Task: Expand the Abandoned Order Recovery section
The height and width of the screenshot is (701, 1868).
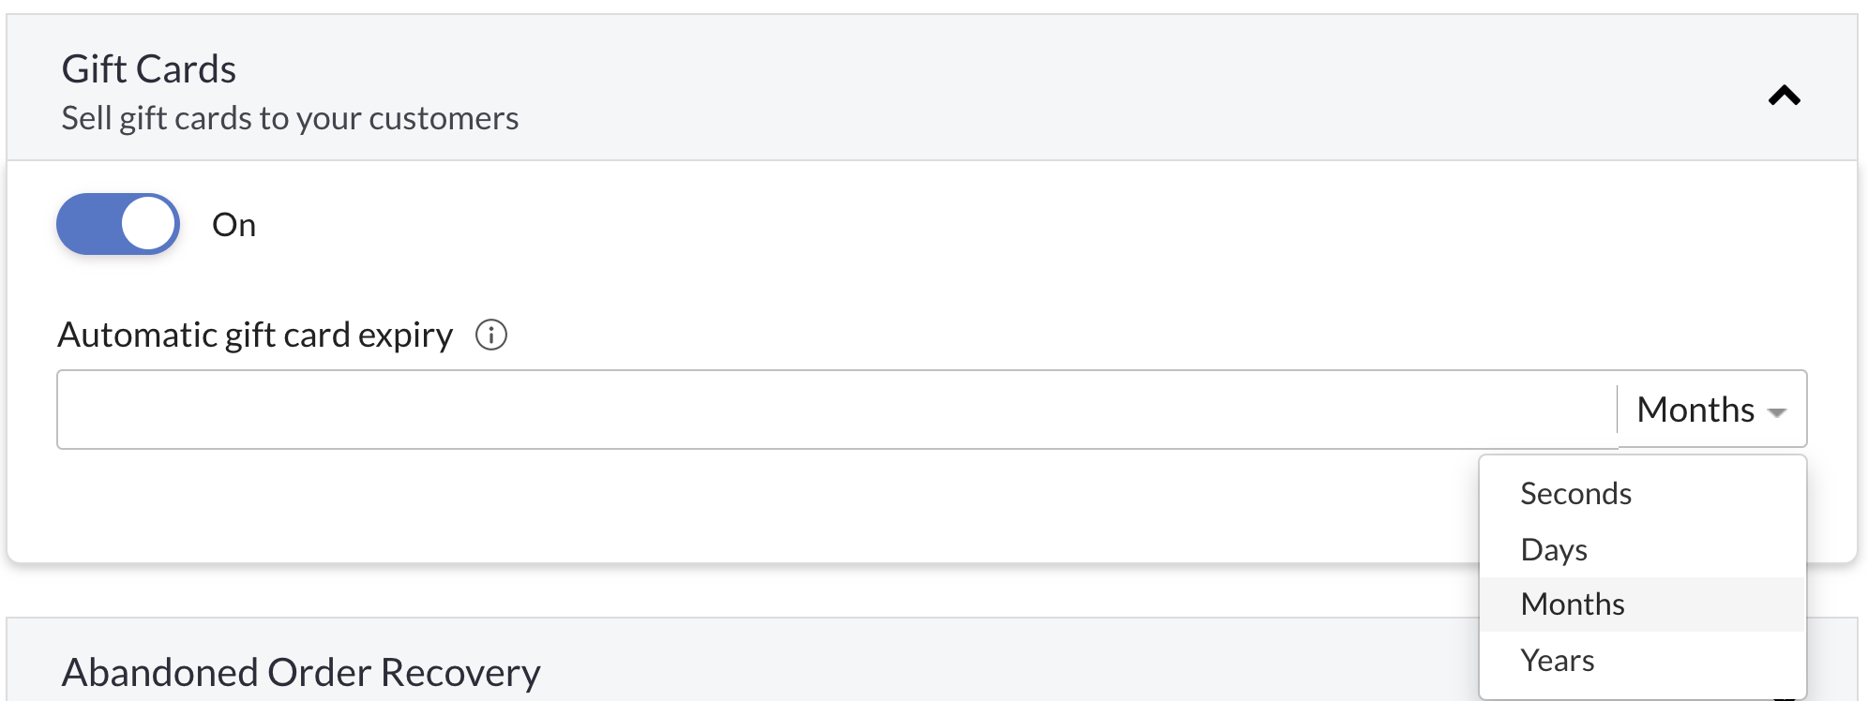Action: [x=301, y=672]
